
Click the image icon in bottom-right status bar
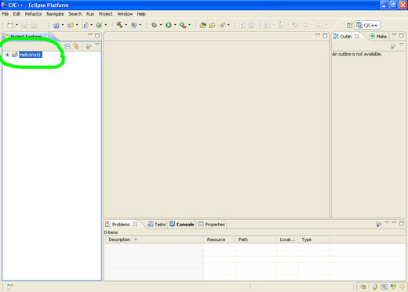384,287
